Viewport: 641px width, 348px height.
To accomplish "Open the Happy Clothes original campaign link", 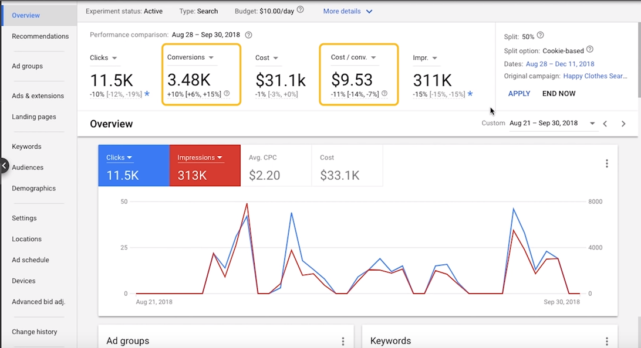I will (595, 76).
